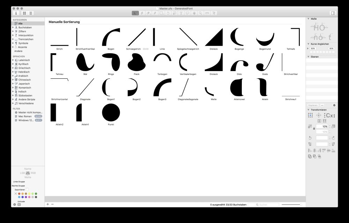This screenshot has width=349, height=223.
Task: Enable the Exportieren checkbox
Action: 27,190
